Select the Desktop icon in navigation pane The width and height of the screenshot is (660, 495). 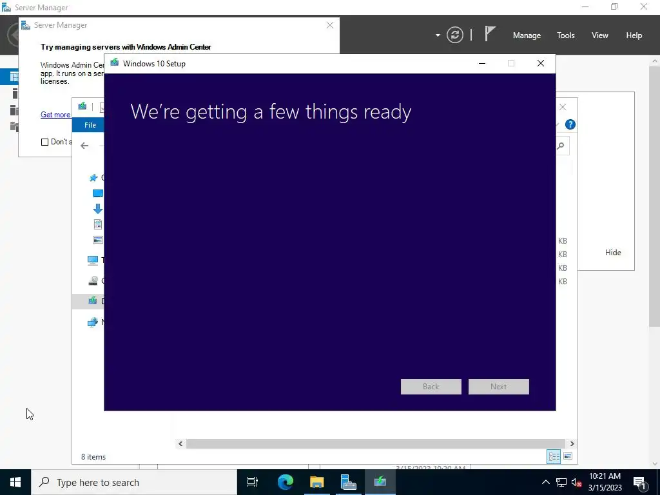98,193
